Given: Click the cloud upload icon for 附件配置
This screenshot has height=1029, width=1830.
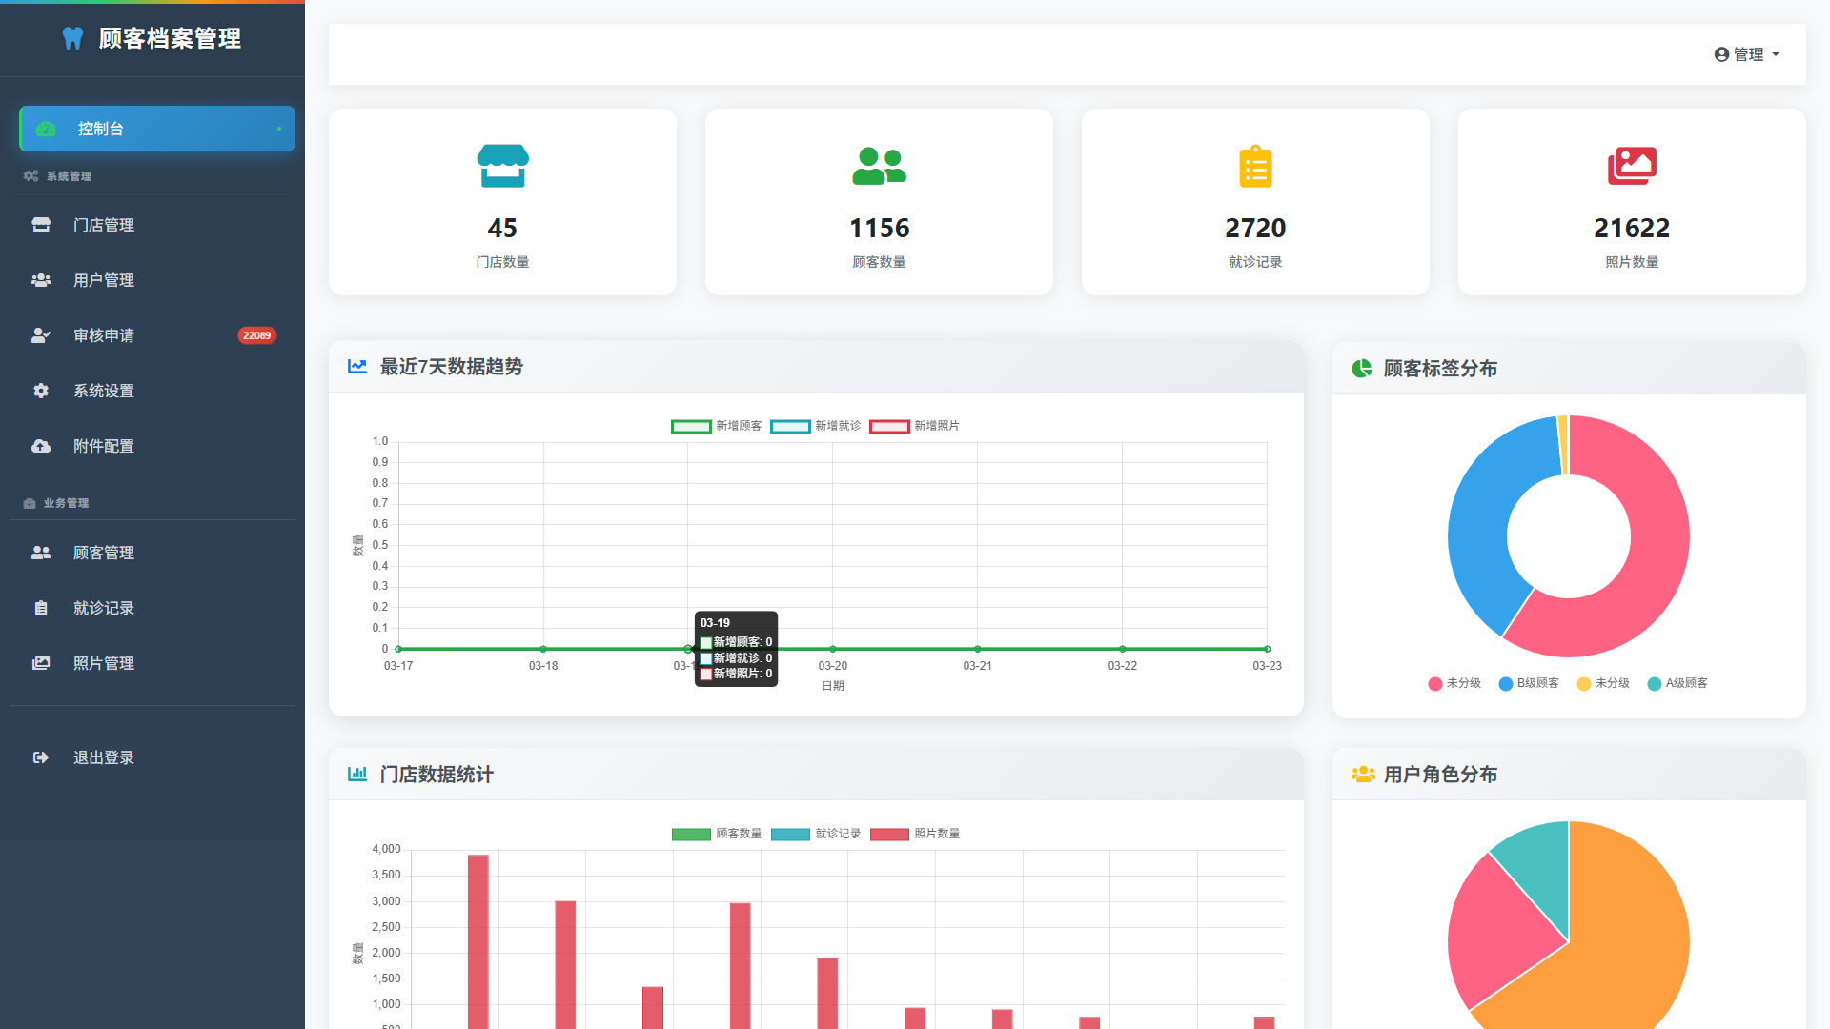Looking at the screenshot, I should point(41,446).
